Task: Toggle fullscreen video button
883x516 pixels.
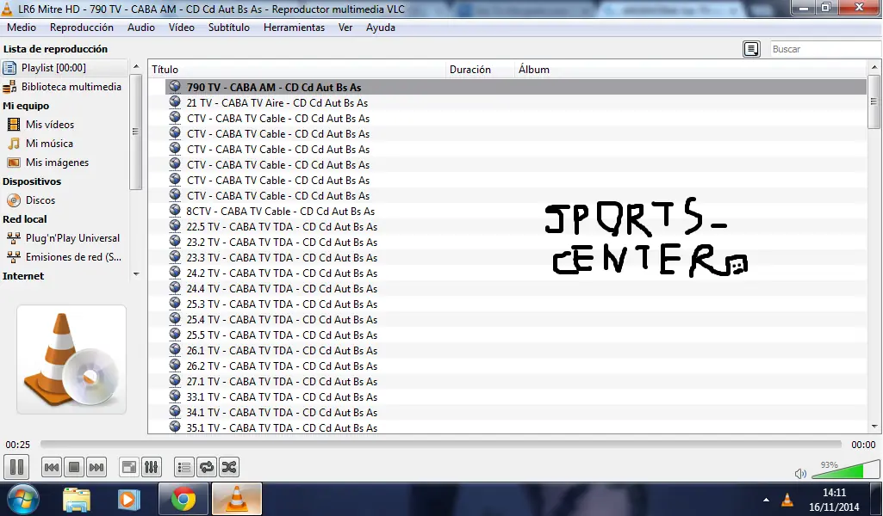Action: 129,467
